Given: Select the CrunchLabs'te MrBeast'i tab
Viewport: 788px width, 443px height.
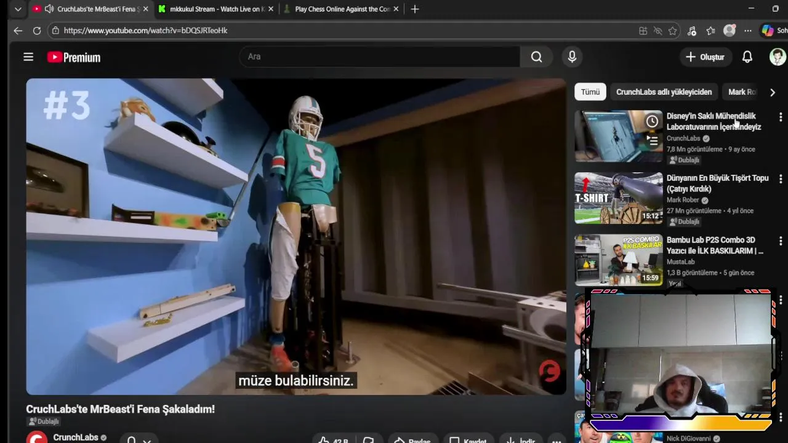Looking at the screenshot, I should click(x=90, y=9).
